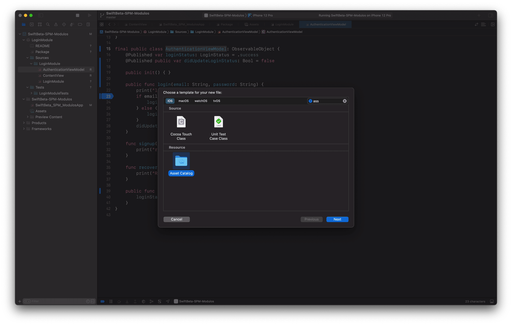The width and height of the screenshot is (512, 325).
Task: Toggle the debug area at bottom right
Action: coord(492,301)
